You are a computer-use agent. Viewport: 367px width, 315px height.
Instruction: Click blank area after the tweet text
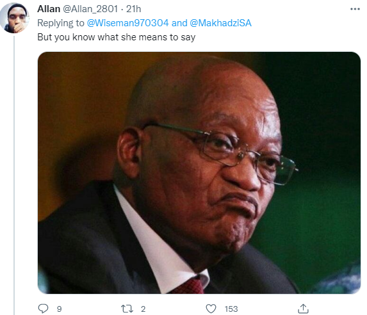[x=276, y=37]
